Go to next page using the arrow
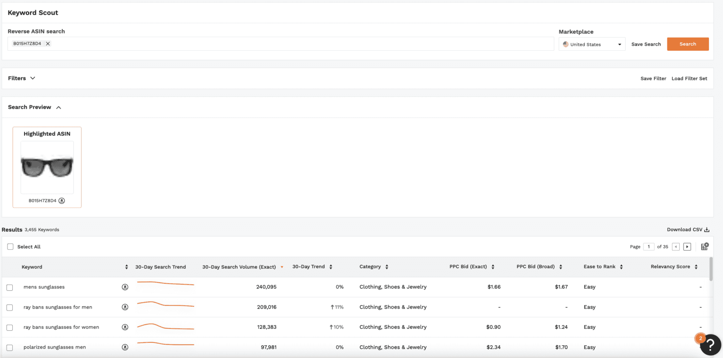Image resolution: width=723 pixels, height=358 pixels. click(x=687, y=246)
